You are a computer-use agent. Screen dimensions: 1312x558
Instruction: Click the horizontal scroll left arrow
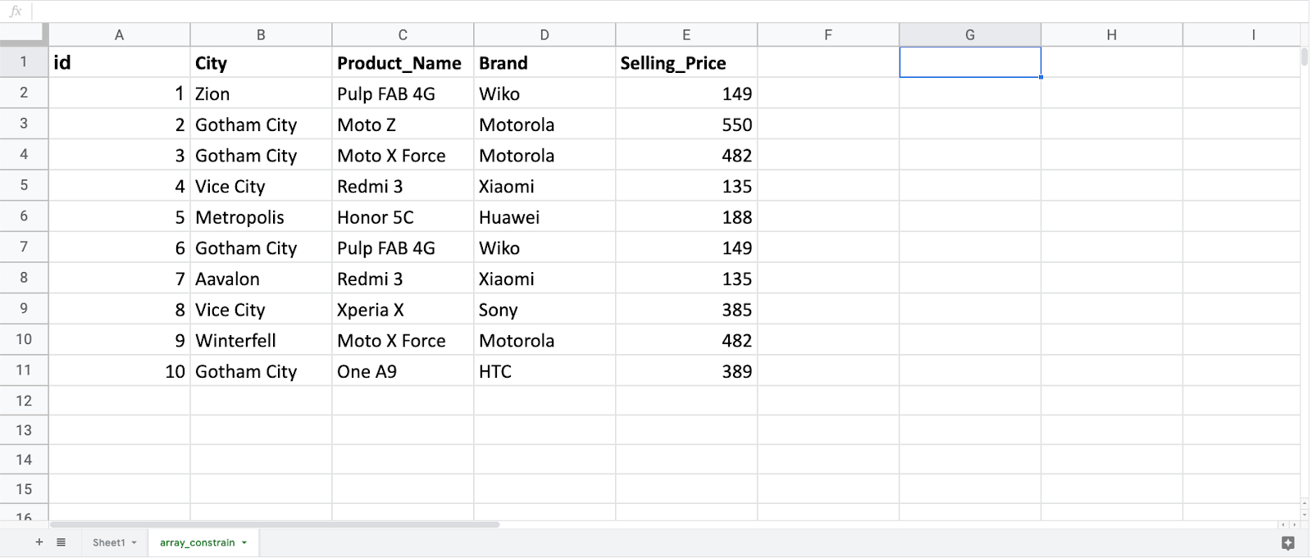point(1283,524)
